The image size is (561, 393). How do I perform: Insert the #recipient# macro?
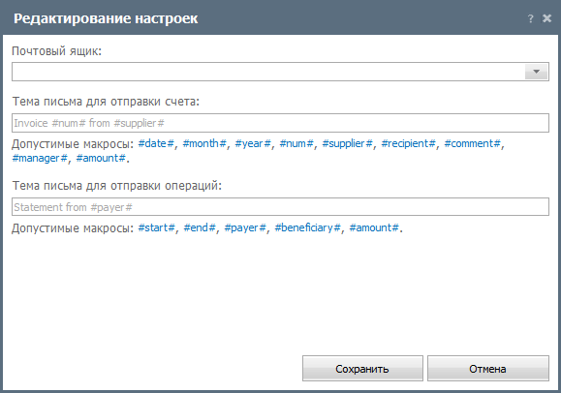pos(409,144)
